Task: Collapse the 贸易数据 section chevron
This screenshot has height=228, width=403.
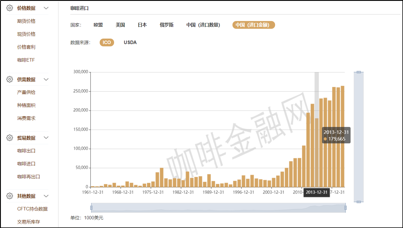Action: pyautogui.click(x=46, y=138)
